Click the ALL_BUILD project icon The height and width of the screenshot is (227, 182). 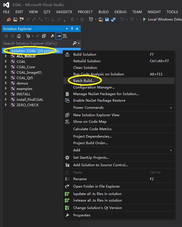(13, 56)
